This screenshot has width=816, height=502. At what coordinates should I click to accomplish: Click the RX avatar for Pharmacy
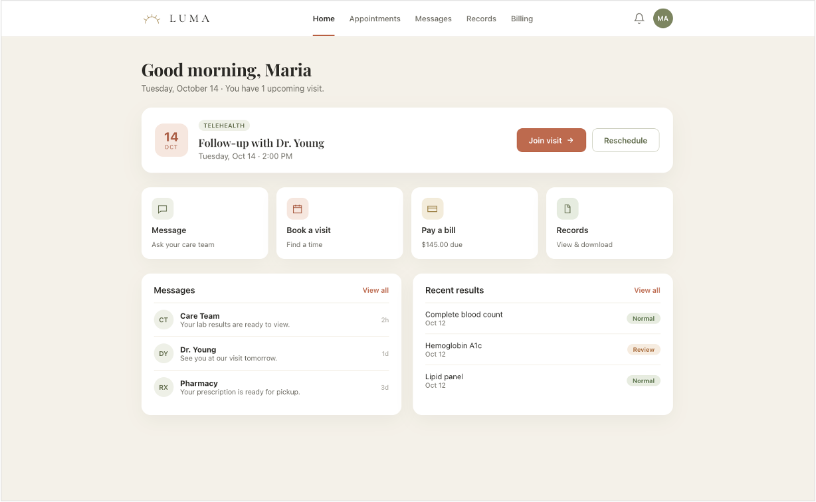[163, 387]
